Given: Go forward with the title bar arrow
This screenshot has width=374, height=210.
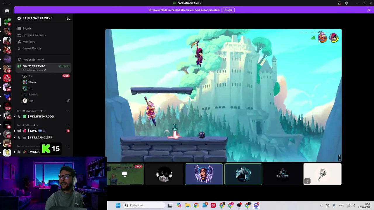Looking at the screenshot, I should coord(10,3).
